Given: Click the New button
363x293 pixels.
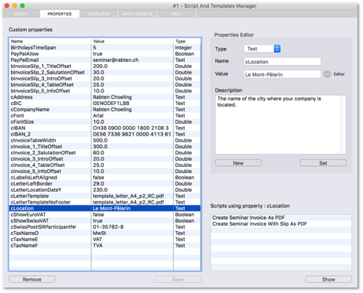Looking at the screenshot, I should click(238, 163).
